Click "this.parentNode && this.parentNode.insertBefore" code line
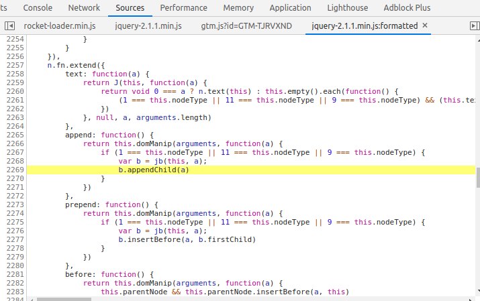480x301 pixels. [x=225, y=292]
